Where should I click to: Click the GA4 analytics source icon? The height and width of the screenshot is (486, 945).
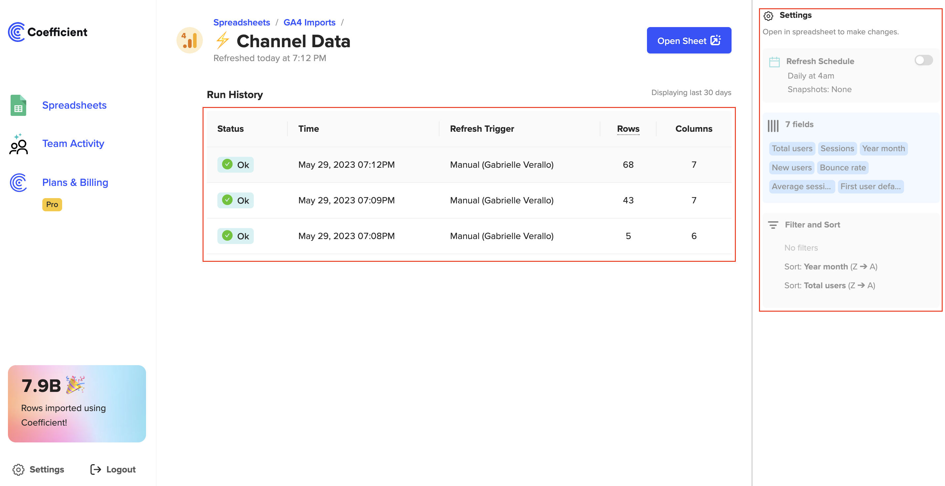pyautogui.click(x=190, y=40)
